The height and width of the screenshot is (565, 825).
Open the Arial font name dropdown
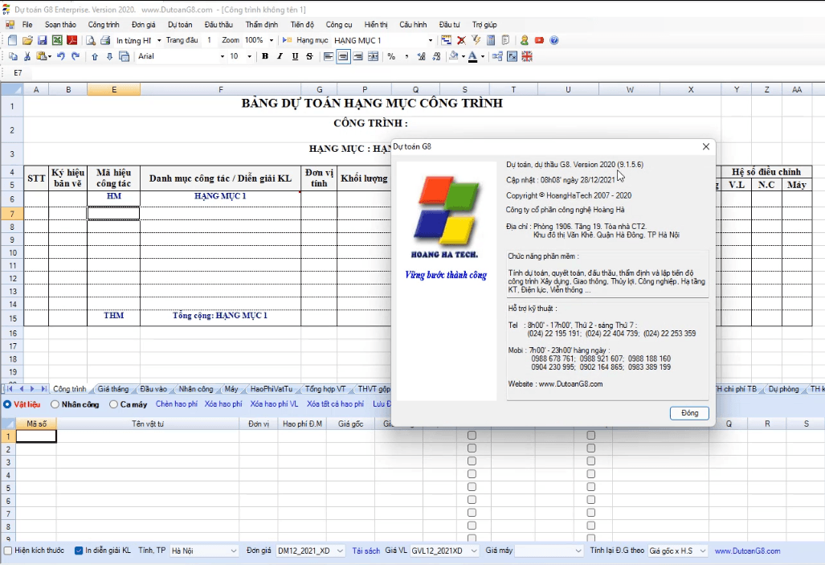tap(223, 56)
